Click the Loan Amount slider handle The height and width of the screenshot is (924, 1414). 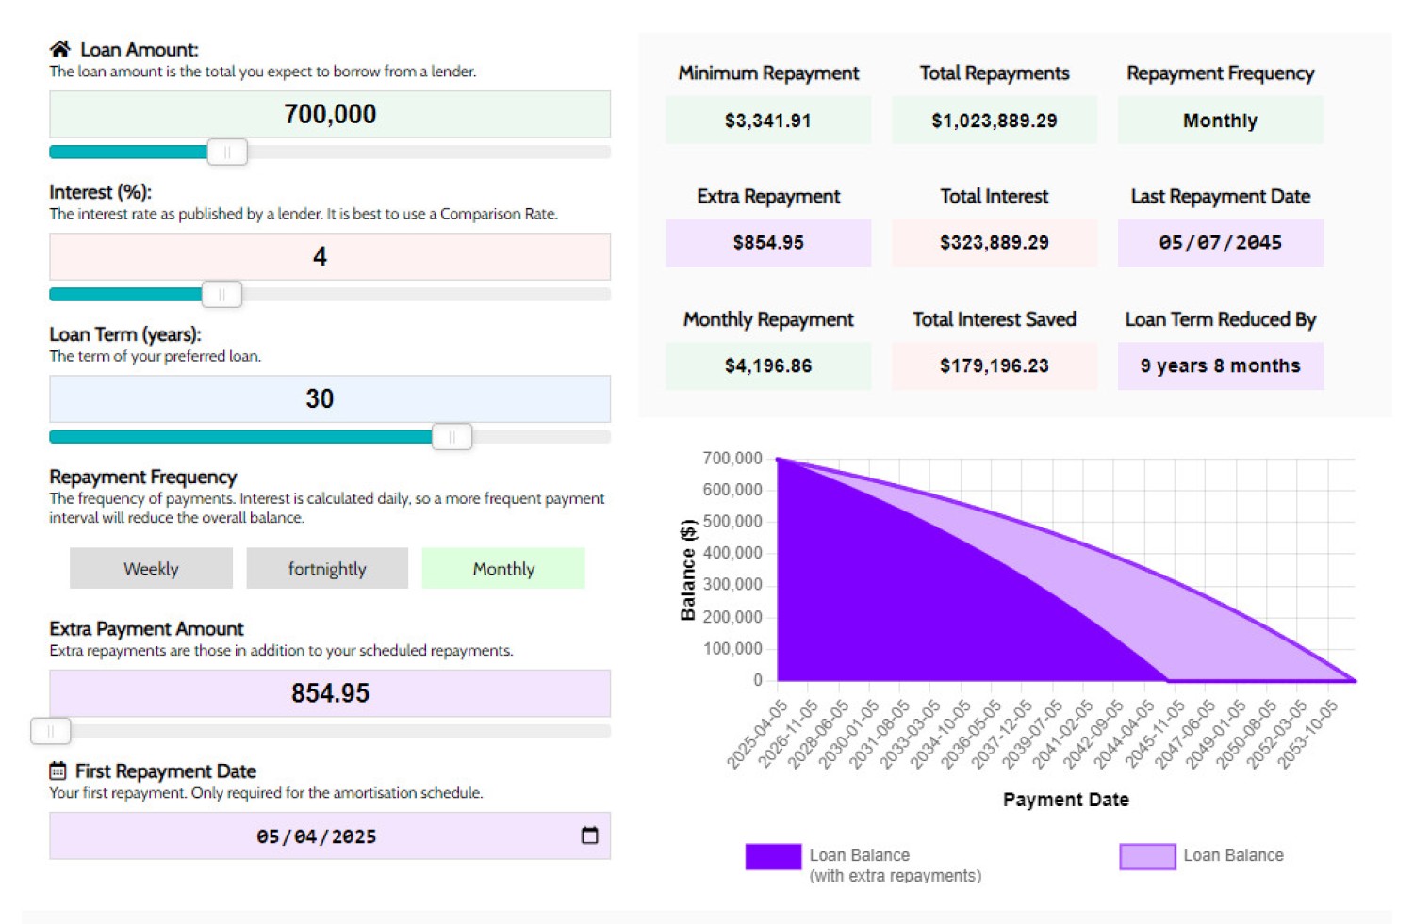coord(227,152)
